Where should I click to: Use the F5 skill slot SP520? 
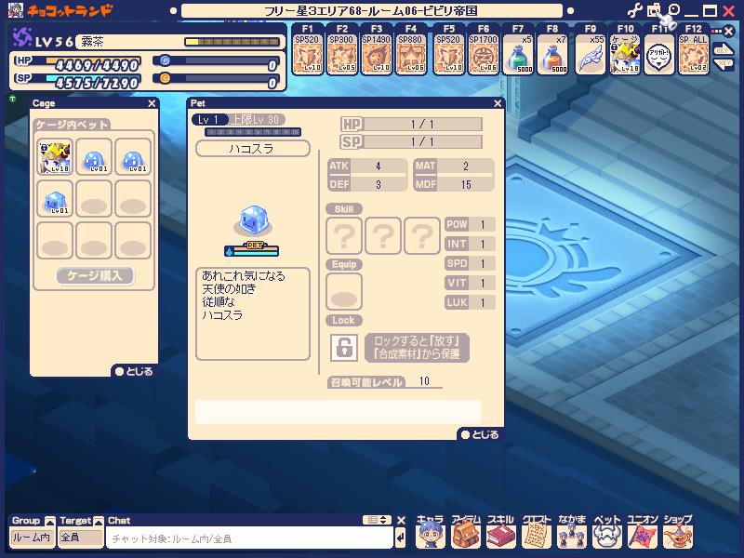tap(448, 54)
